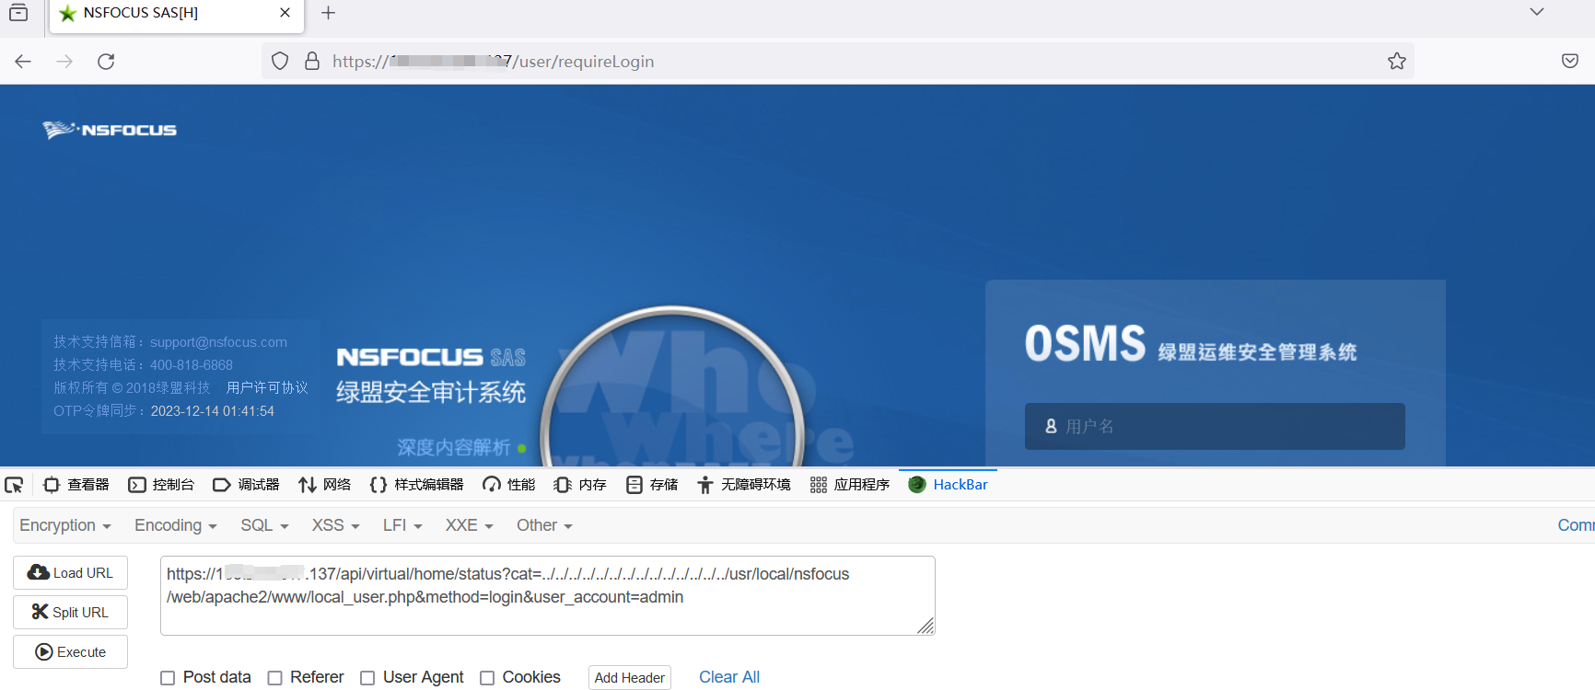Click the Add Header button
1595x690 pixels.
coord(630,678)
